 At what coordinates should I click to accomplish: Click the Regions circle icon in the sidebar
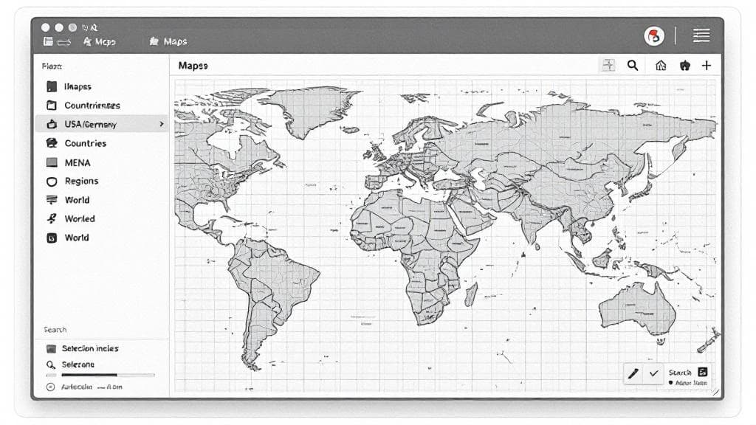tap(52, 181)
